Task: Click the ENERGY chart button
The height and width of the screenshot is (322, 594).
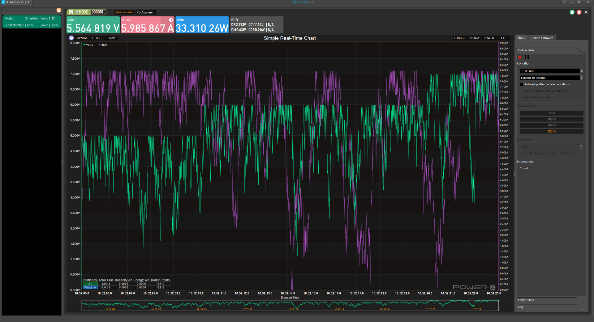Action: tap(474, 38)
